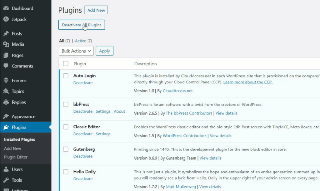The width and height of the screenshot is (320, 191).
Task: Open Jetpack menu item
Action: pyautogui.click(x=19, y=19)
